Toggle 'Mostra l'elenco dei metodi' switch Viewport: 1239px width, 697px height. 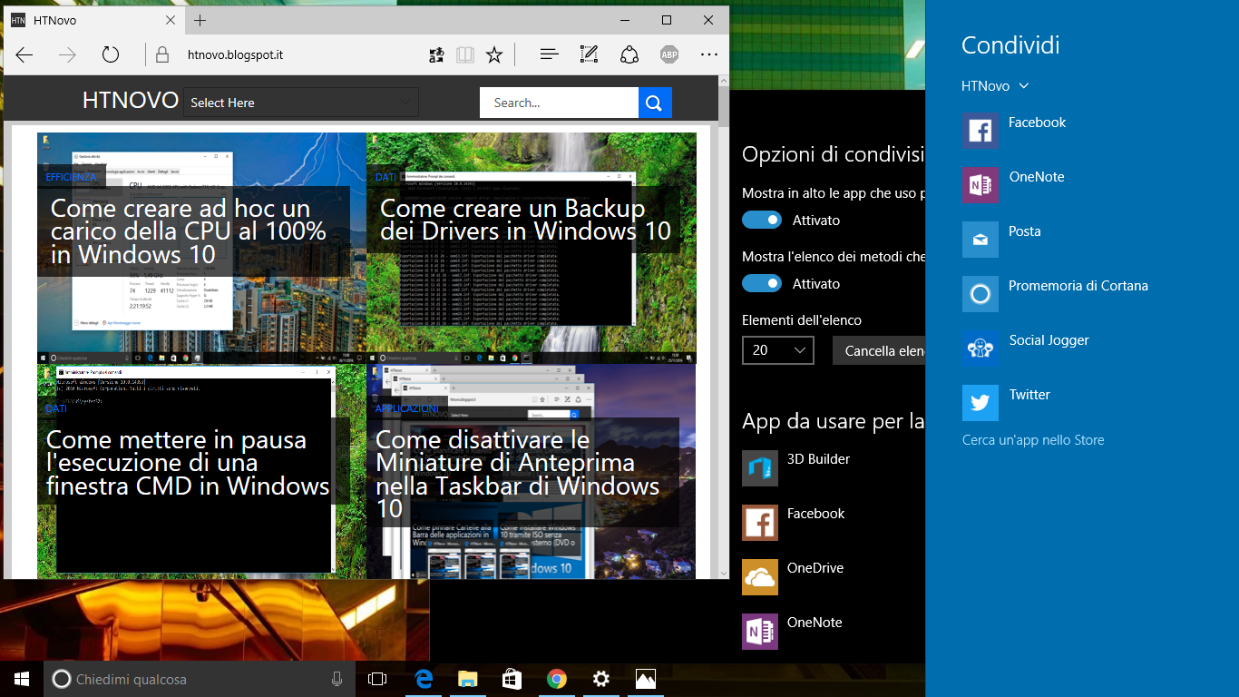point(762,283)
